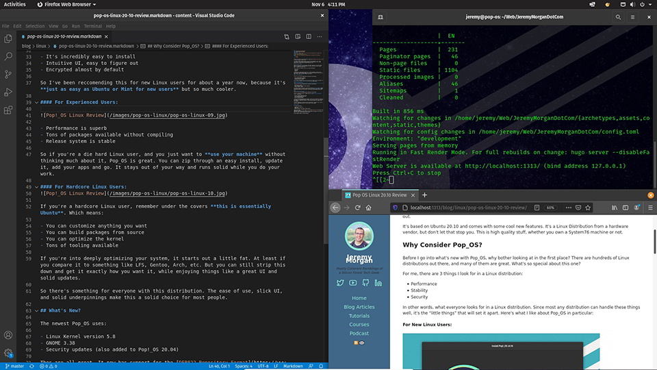Save page to Pocket
The width and height of the screenshot is (657, 370).
578,208
